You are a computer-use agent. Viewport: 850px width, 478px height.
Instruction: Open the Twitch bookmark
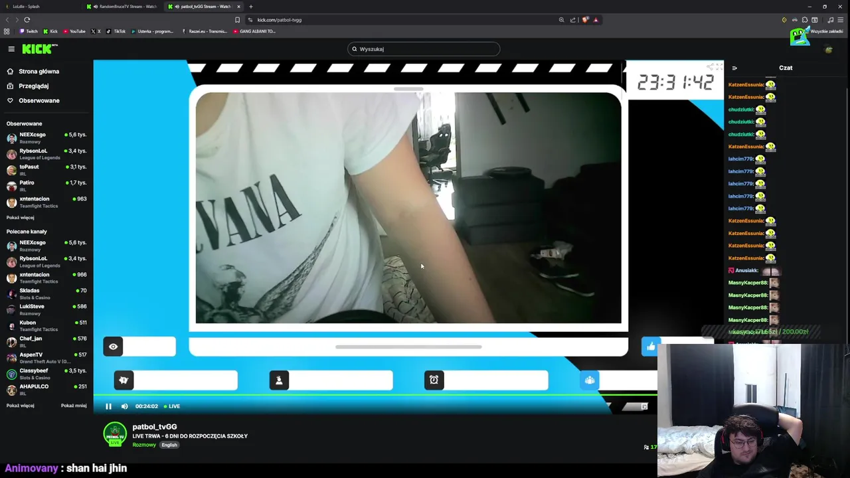[x=29, y=31]
